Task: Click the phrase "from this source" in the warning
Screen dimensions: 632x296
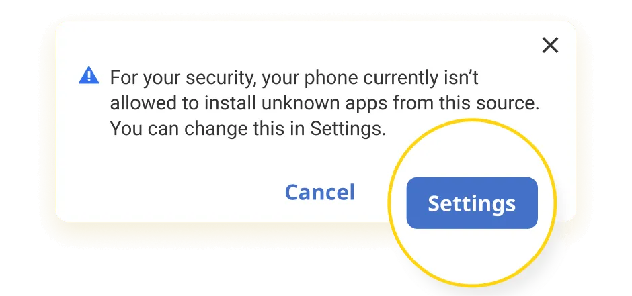Action: (466, 103)
